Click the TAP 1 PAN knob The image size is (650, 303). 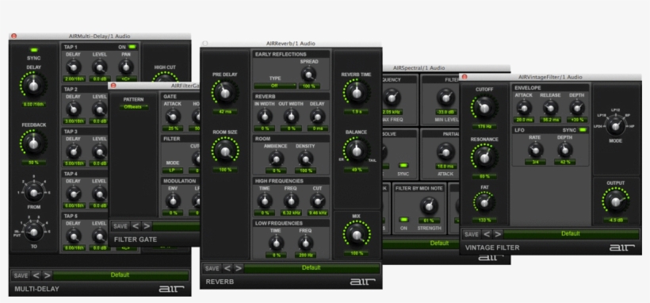pos(126,67)
